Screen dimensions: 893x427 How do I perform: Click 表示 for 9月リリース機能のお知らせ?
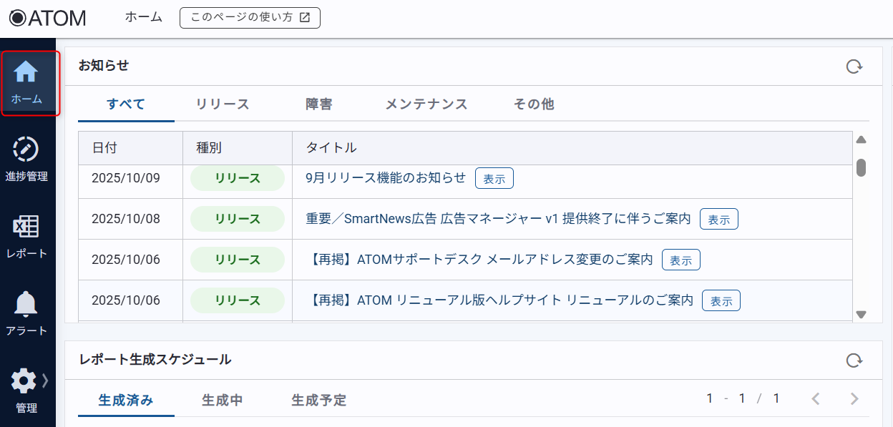(x=494, y=179)
